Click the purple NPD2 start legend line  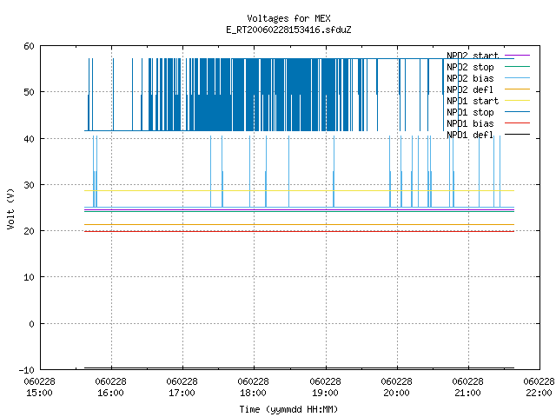click(517, 56)
